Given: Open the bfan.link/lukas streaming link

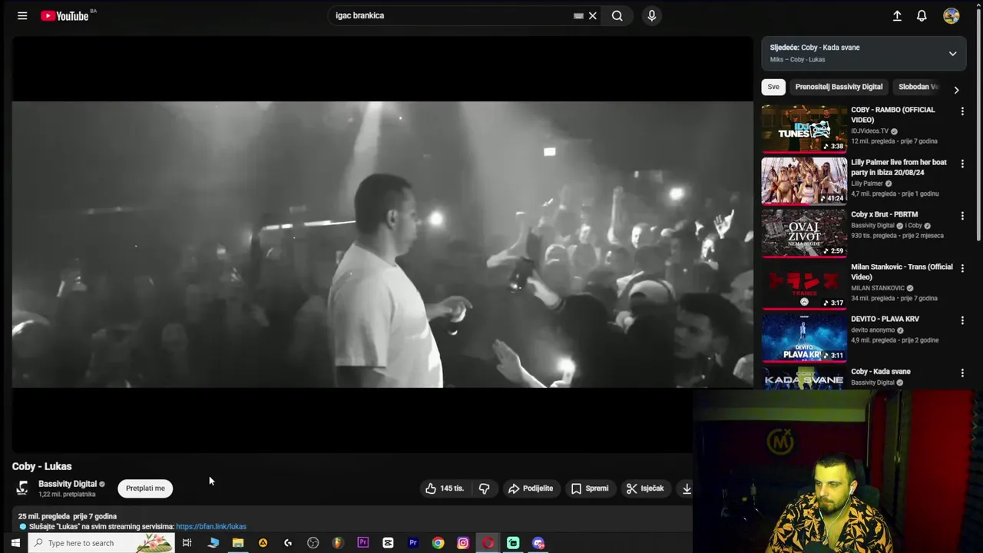Looking at the screenshot, I should coord(211,527).
